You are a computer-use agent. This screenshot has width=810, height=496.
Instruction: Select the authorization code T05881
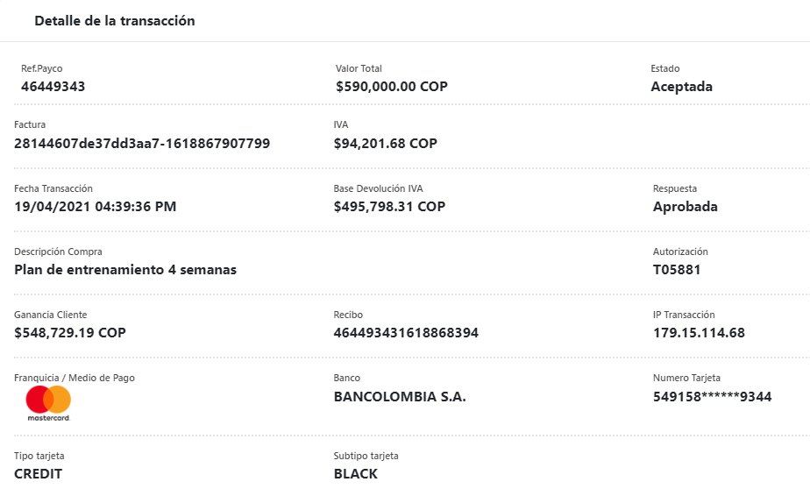click(677, 270)
